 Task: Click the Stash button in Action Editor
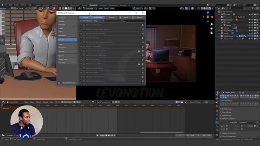[x=77, y=102]
